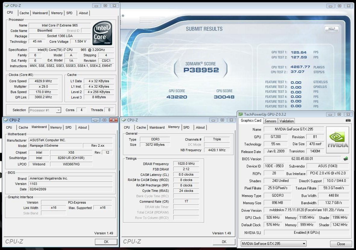Click OK in the Mainboard CPU-Z window
The height and width of the screenshot is (250, 356).
tap(106, 242)
